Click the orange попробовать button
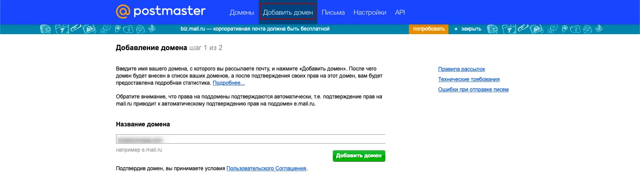 pyautogui.click(x=428, y=29)
